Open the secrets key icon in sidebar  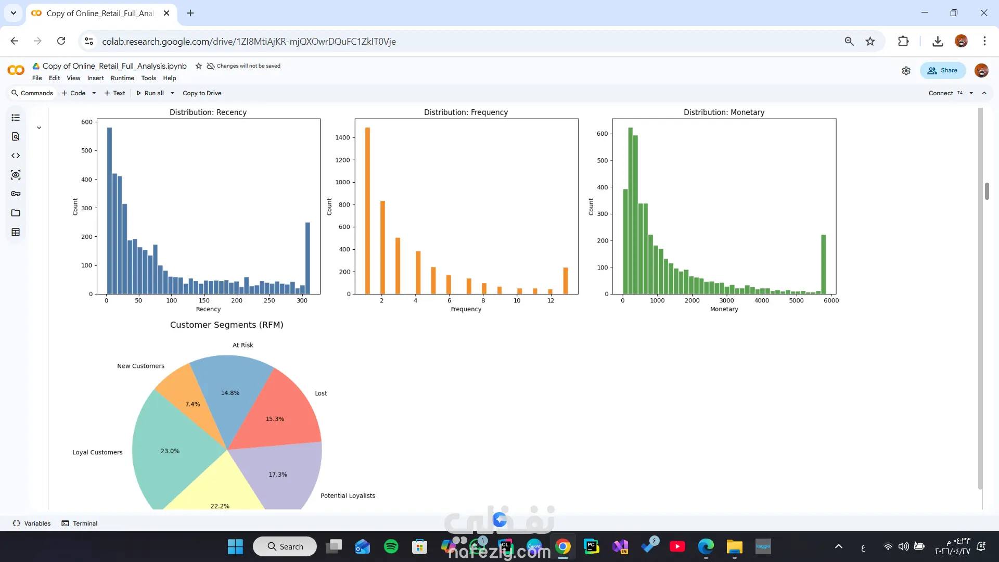point(16,194)
